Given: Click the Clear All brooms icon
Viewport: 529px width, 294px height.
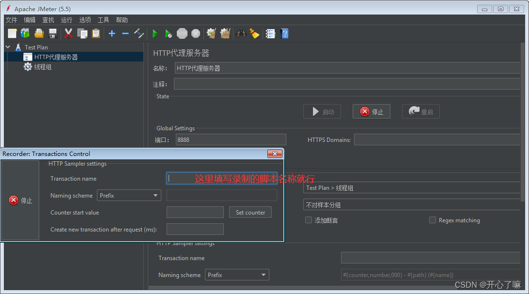Looking at the screenshot, I should click(225, 33).
